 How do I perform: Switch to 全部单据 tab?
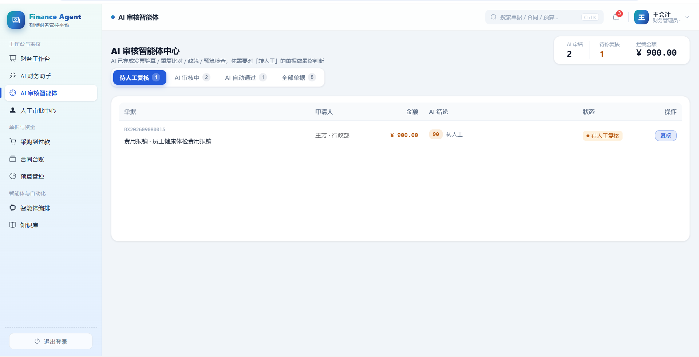tap(299, 77)
